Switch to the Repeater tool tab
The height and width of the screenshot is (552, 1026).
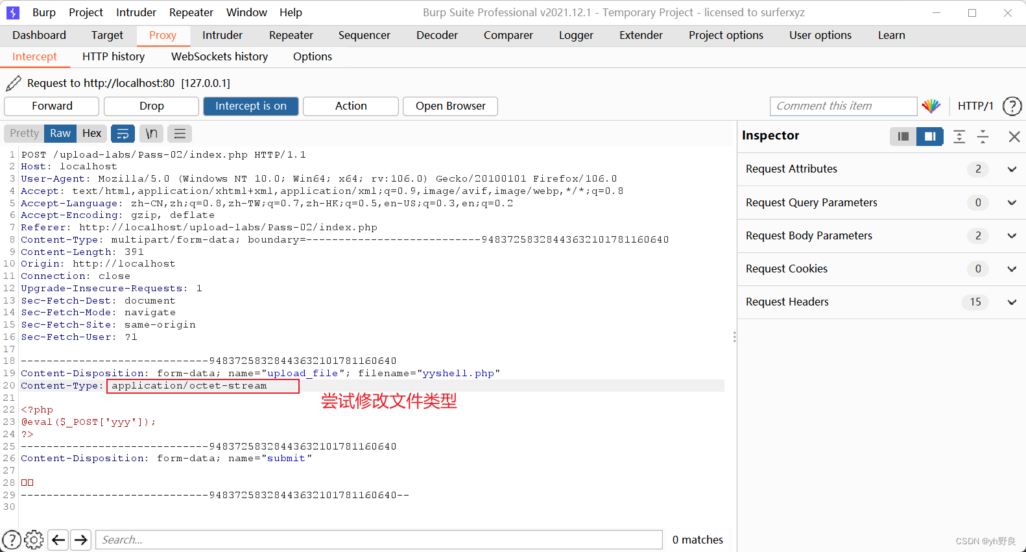[x=291, y=36]
